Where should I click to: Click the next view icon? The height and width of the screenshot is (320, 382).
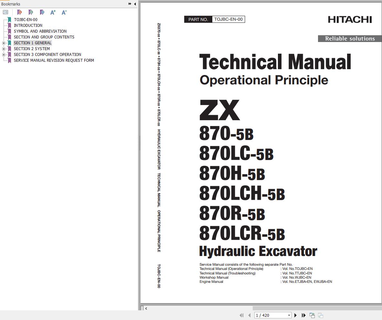pyautogui.click(x=321, y=315)
